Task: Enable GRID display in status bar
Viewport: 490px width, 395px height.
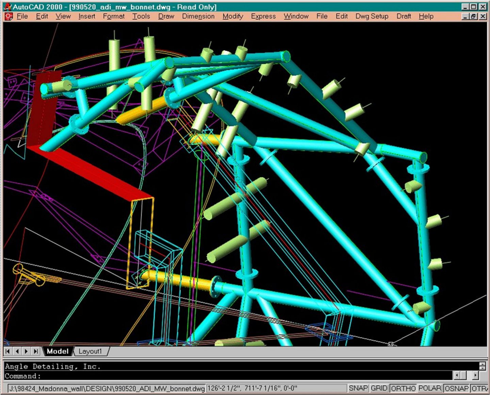Action: tap(379, 388)
